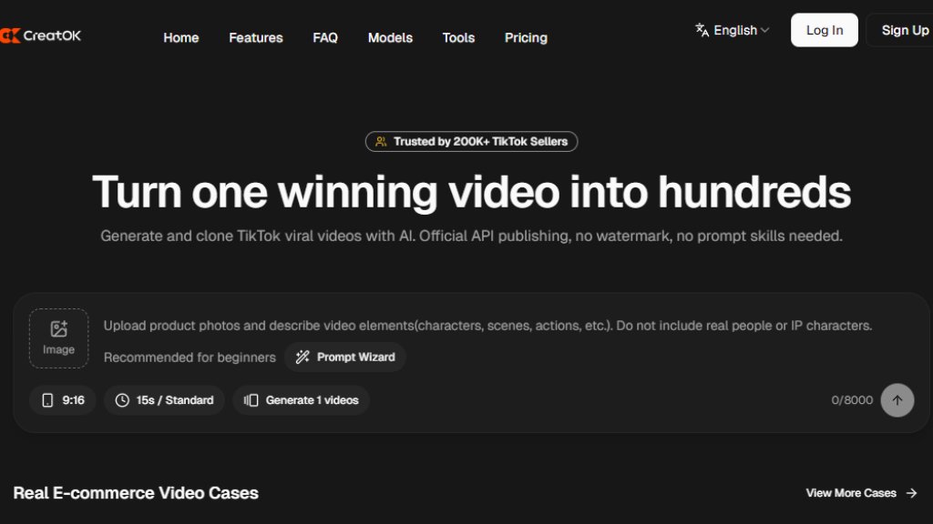Image resolution: width=933 pixels, height=524 pixels.
Task: Expand the 9:16 aspect ratio selector
Action: (63, 400)
